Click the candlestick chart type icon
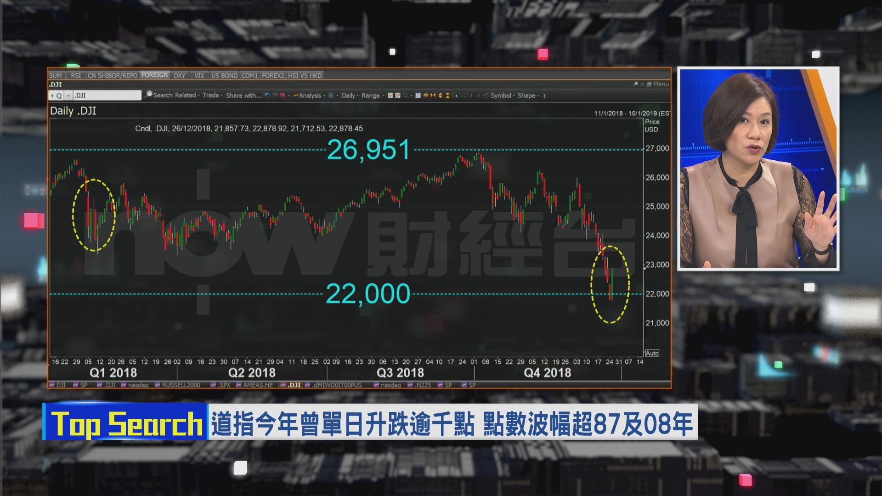 [283, 96]
